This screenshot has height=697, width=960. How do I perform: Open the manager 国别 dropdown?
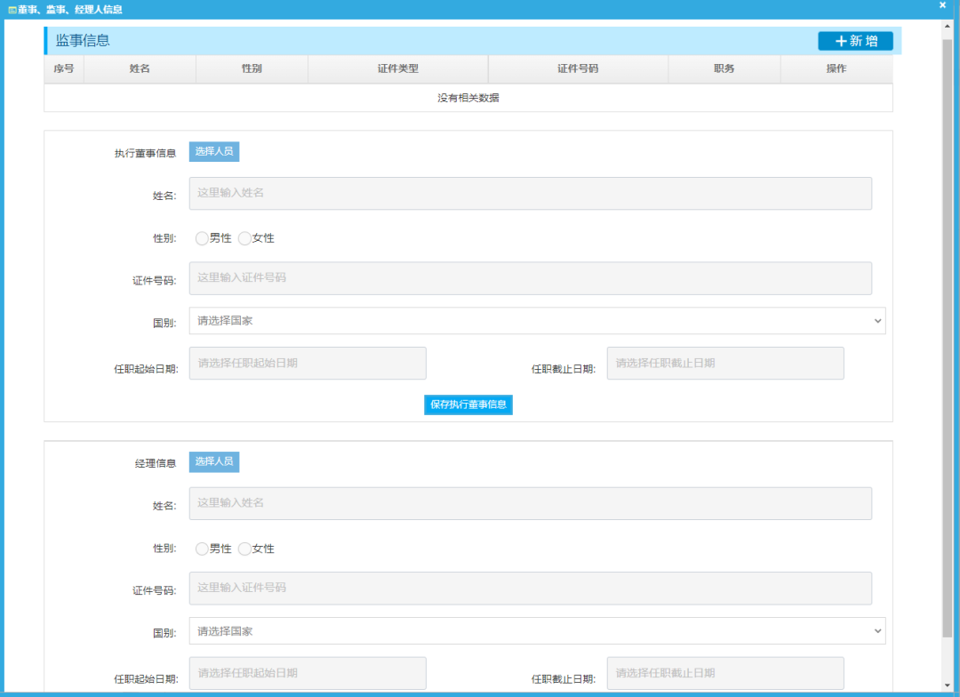(537, 631)
